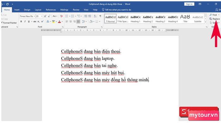
Task: Click the Sign in button
Action: (189, 4)
